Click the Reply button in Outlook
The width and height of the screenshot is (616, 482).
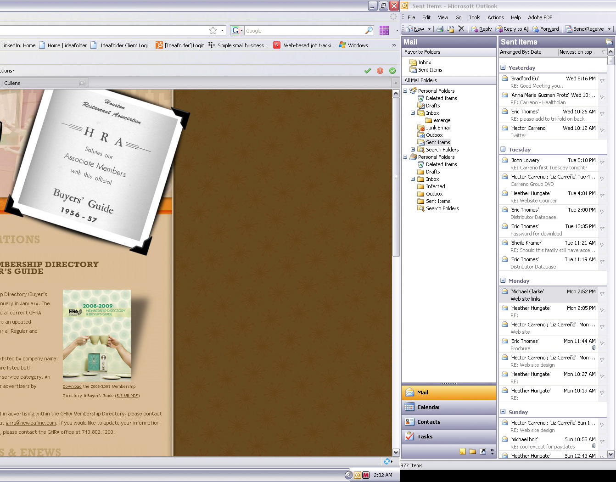point(481,29)
